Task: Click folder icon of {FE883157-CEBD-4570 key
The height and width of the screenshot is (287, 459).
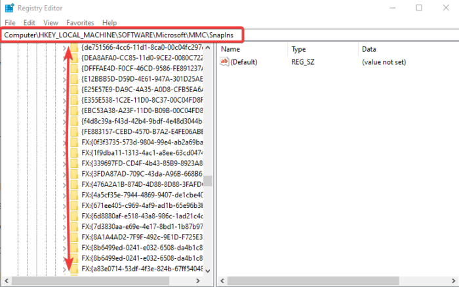Action: (x=74, y=131)
